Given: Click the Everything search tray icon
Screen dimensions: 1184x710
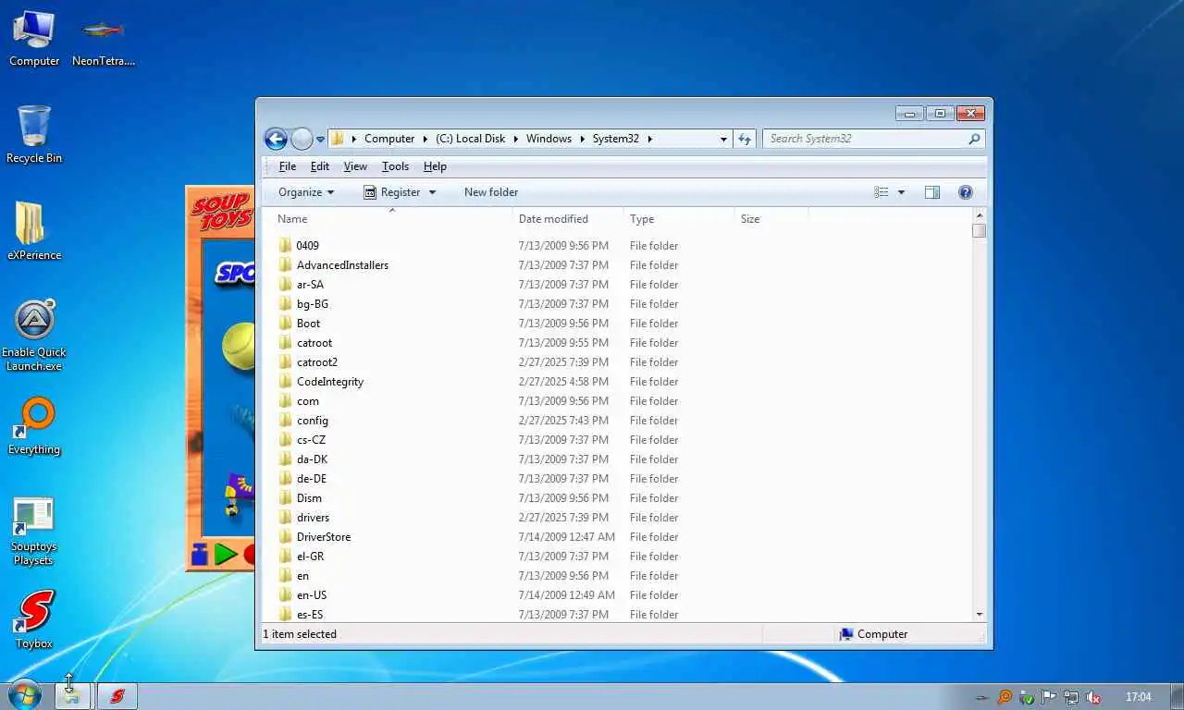Looking at the screenshot, I should [1005, 697].
